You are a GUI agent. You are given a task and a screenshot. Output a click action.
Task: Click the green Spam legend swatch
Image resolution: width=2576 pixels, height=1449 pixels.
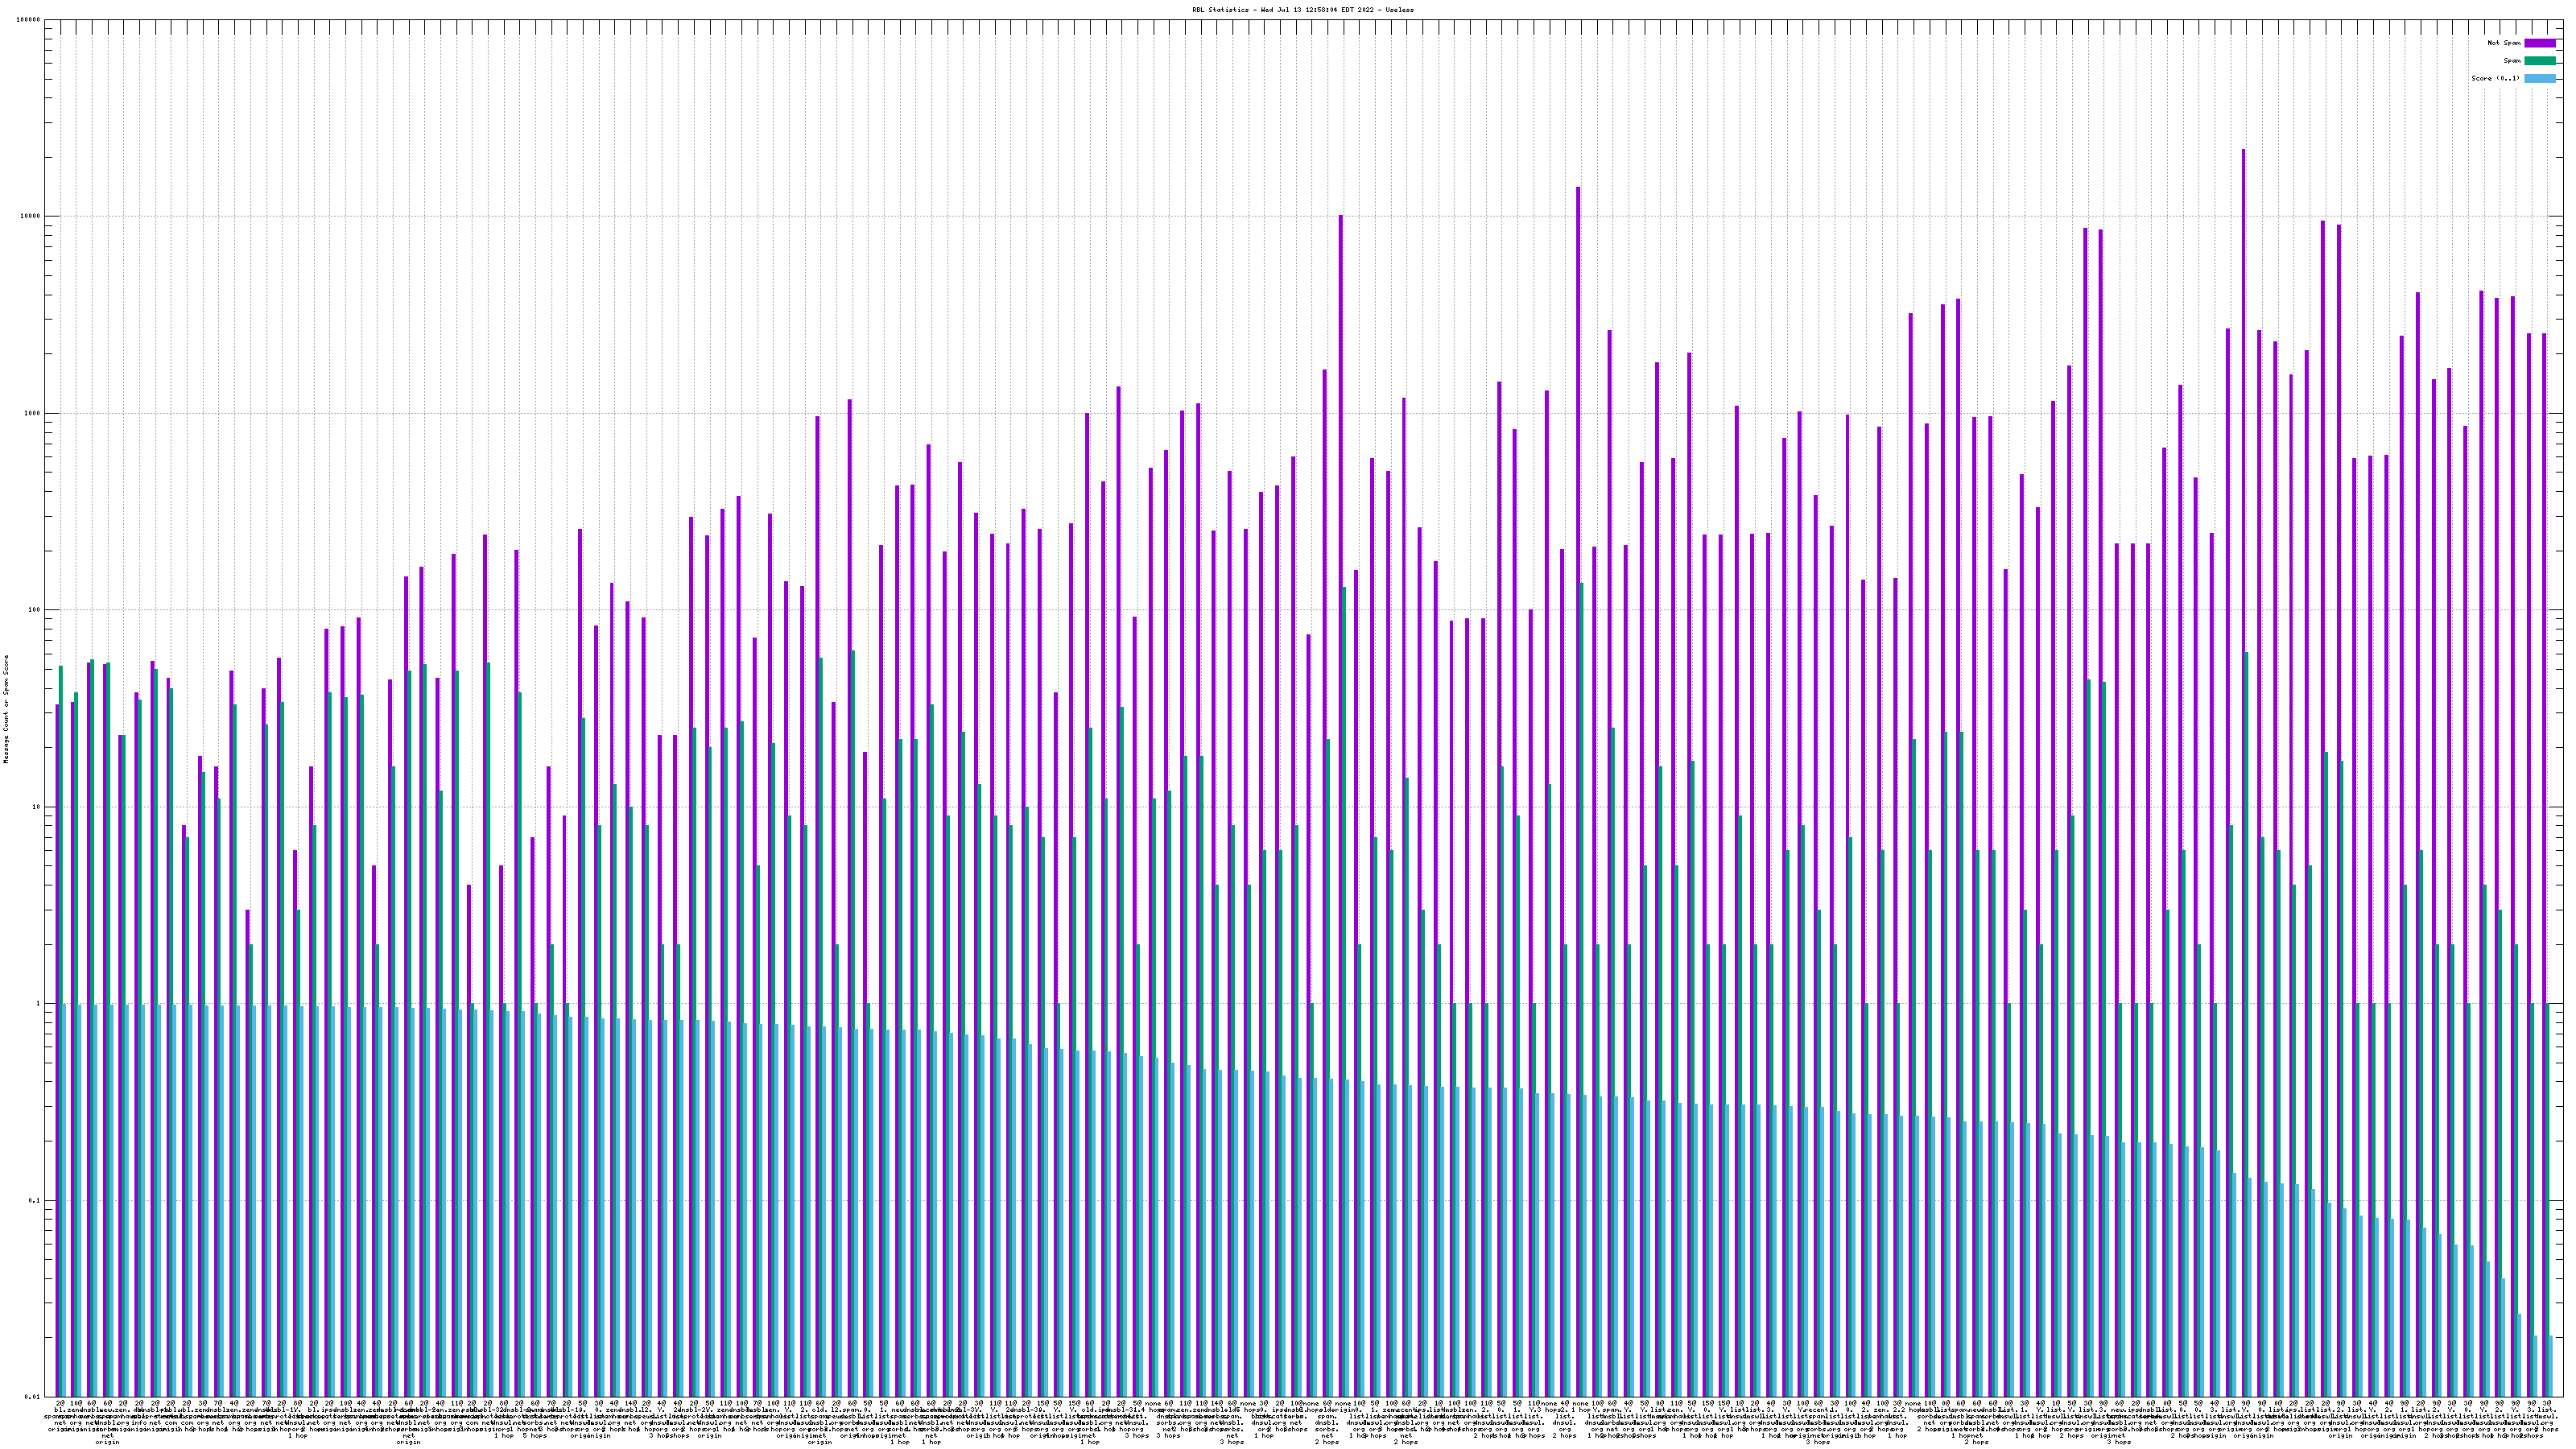(2539, 61)
